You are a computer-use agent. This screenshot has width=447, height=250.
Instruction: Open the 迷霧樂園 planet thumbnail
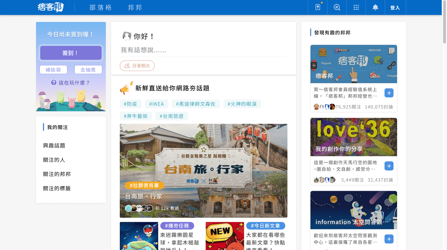pos(139,236)
